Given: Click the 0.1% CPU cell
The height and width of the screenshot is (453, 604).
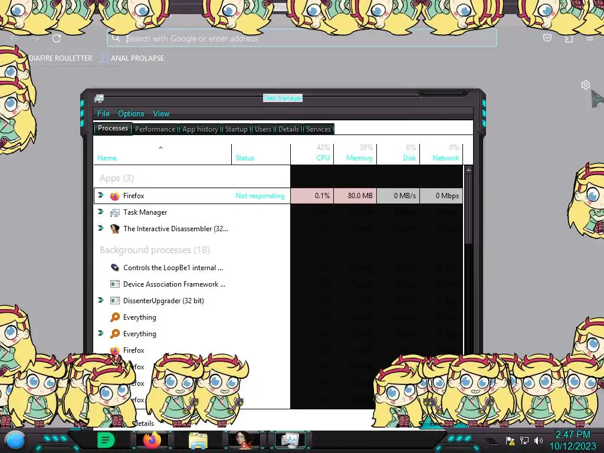Looking at the screenshot, I should (x=311, y=196).
